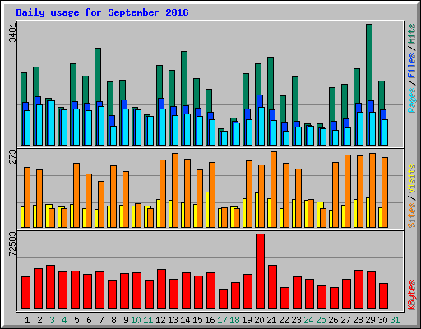This screenshot has height=329, width=421.
Task: Select day 9 on the x-axis
Action: [x=126, y=320]
